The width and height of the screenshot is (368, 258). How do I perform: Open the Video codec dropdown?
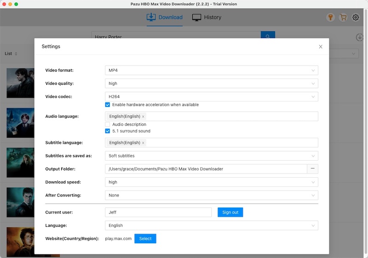212,96
